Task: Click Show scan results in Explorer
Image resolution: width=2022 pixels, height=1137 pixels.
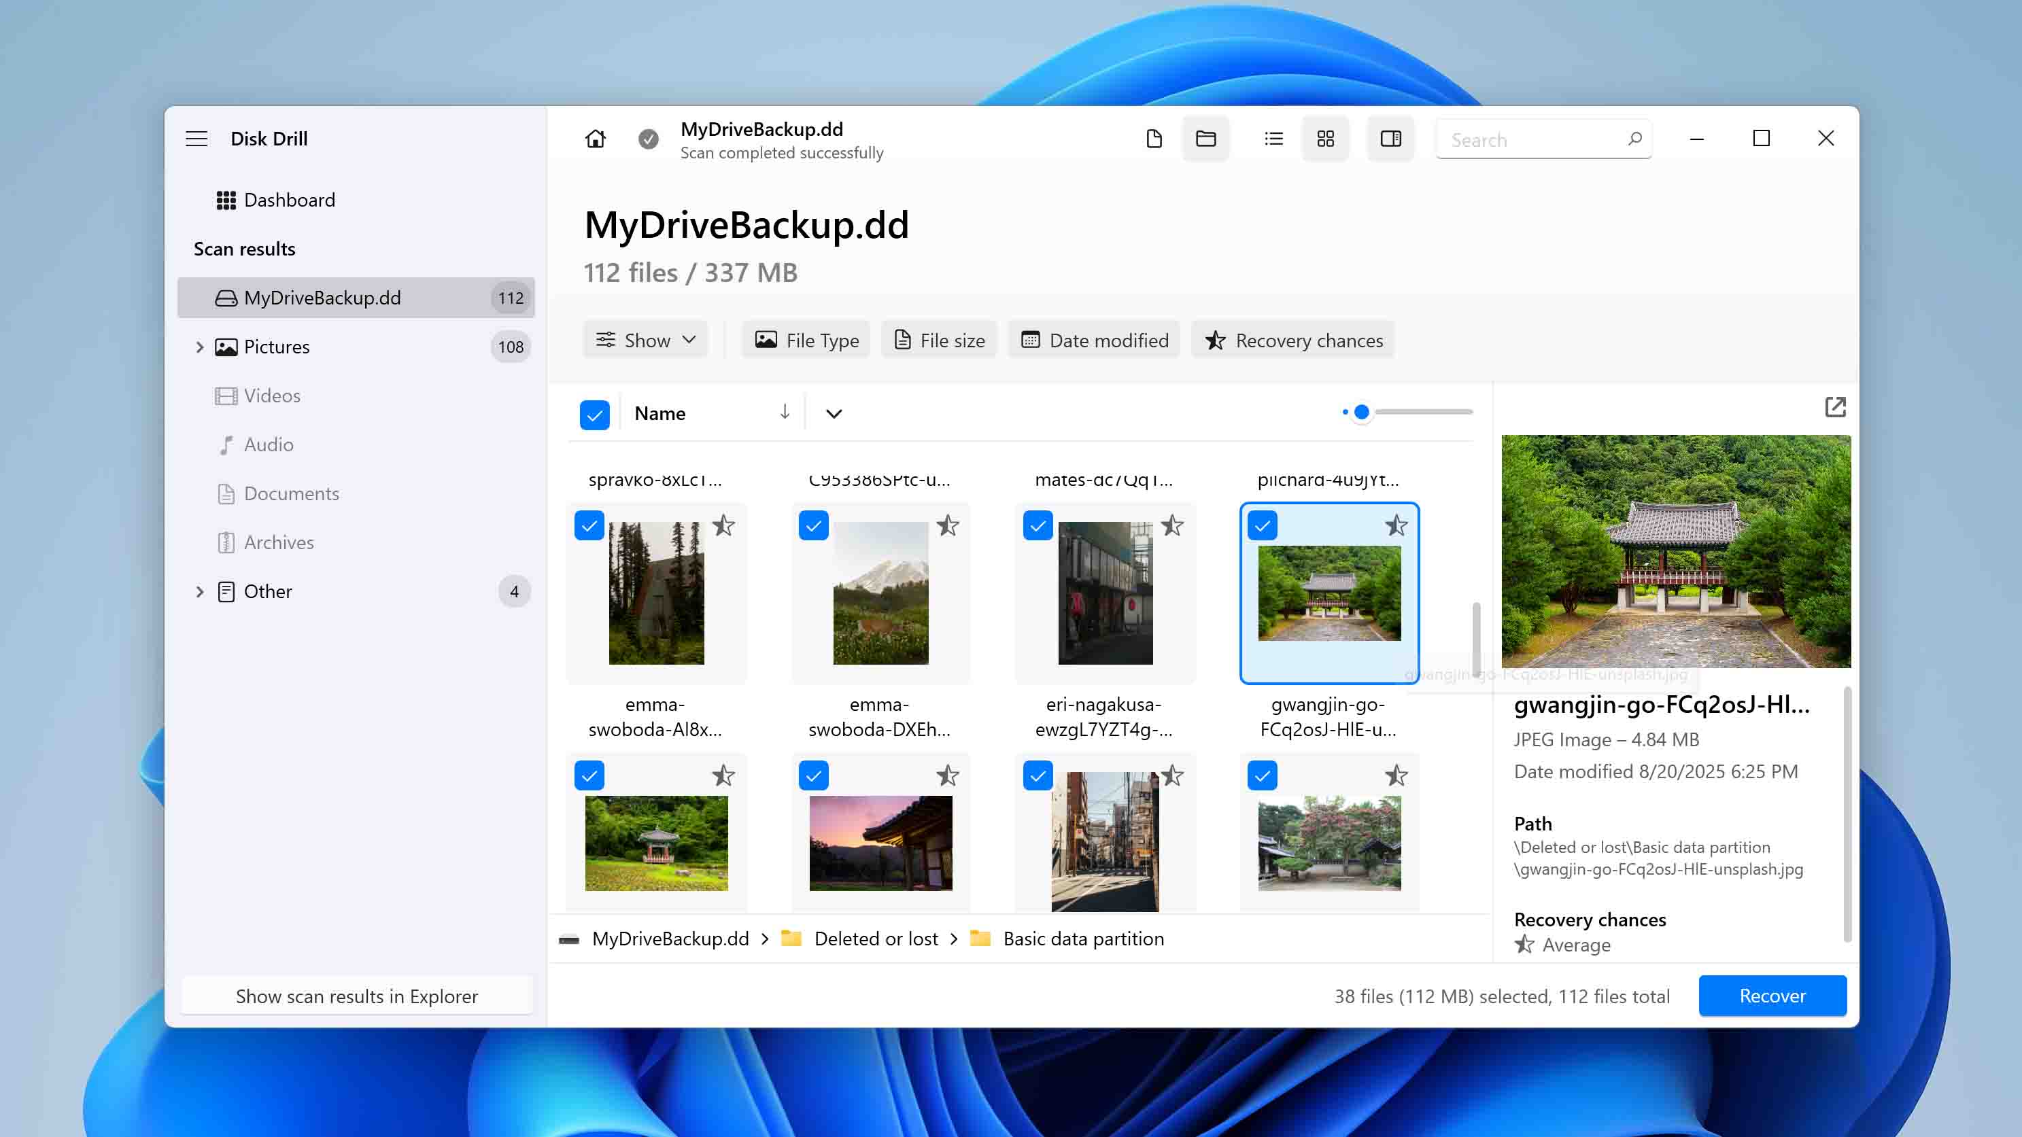Action: [x=357, y=995]
